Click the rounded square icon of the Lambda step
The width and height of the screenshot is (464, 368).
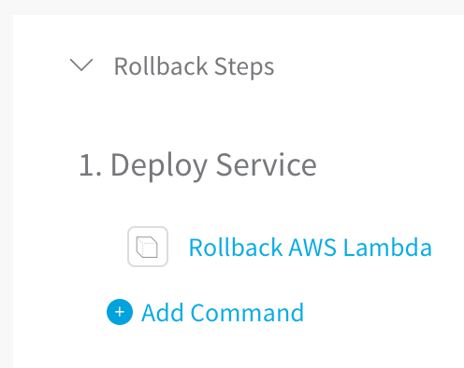[x=148, y=247]
